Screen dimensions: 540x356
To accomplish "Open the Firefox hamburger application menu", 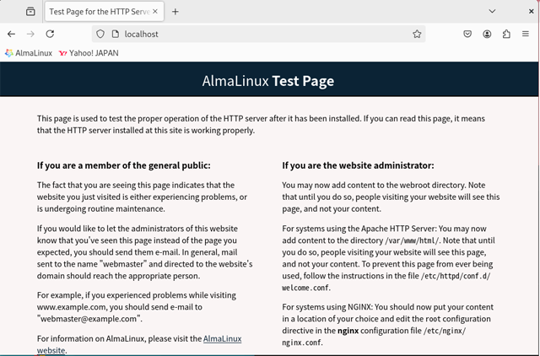I will [x=526, y=34].
